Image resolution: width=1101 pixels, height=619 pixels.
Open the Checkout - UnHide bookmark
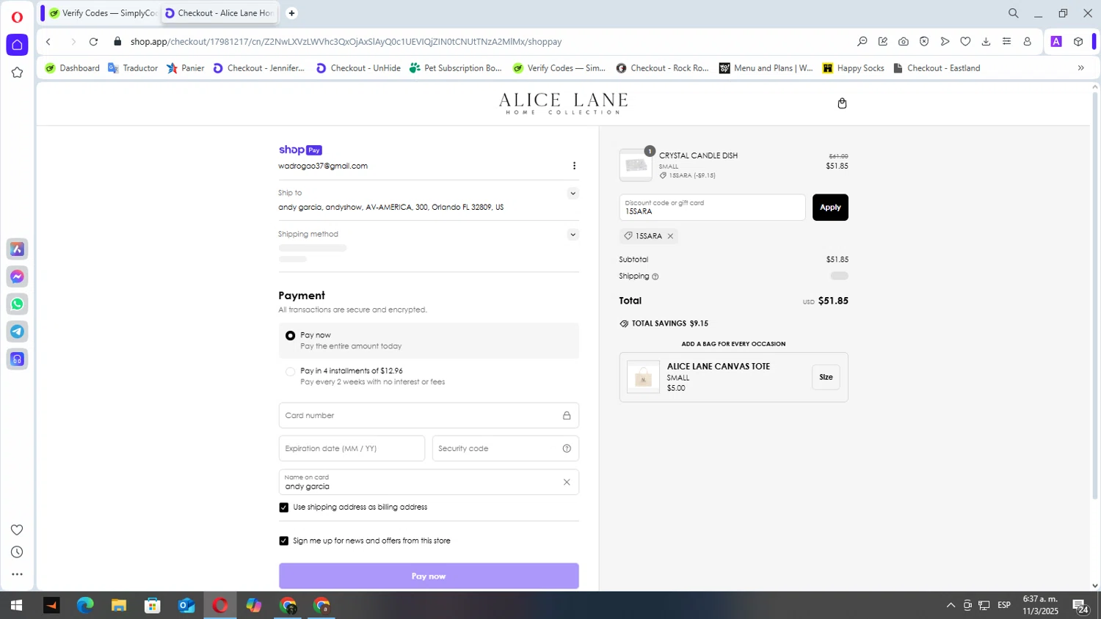point(358,68)
